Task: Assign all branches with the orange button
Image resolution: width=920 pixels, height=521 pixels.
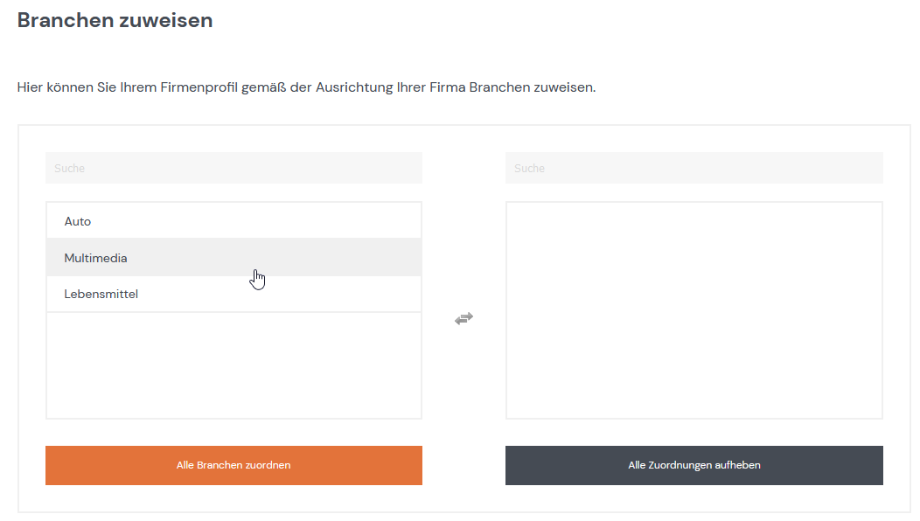Action: 233,465
